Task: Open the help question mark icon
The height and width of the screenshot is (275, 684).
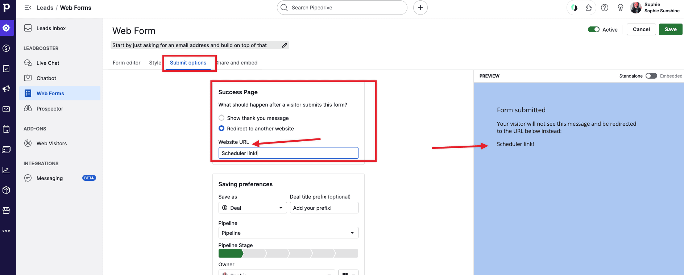Action: (604, 8)
